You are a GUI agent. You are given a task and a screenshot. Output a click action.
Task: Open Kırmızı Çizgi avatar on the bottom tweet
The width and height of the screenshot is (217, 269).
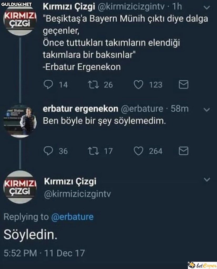coord(20,187)
